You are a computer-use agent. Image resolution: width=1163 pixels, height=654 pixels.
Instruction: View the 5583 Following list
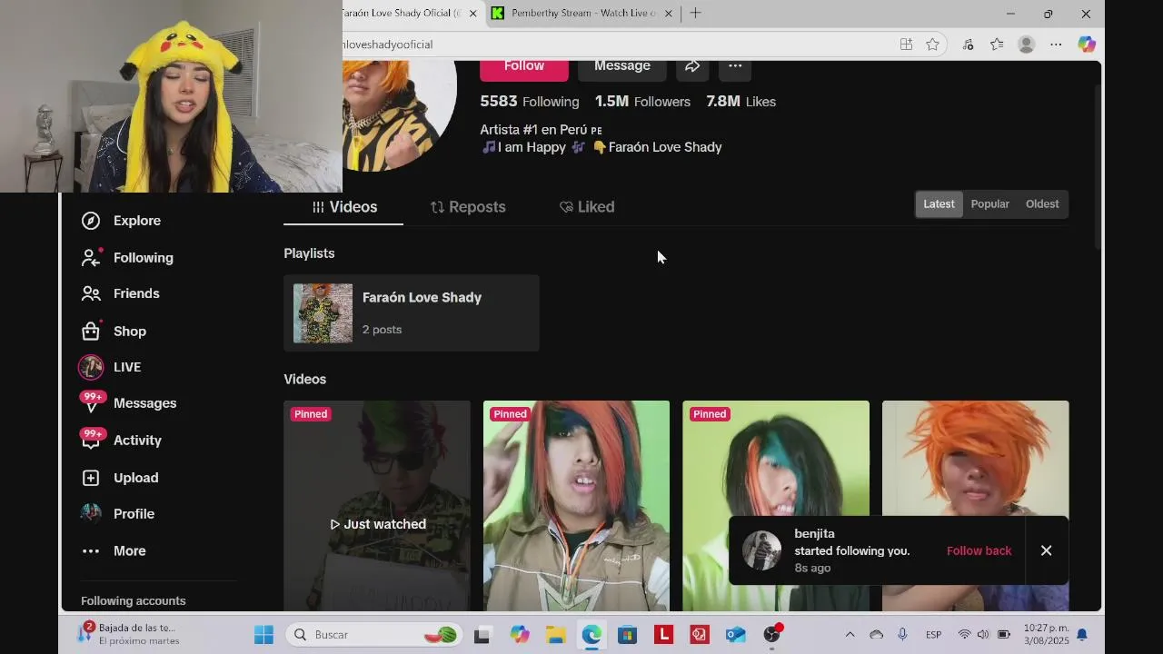tap(530, 102)
